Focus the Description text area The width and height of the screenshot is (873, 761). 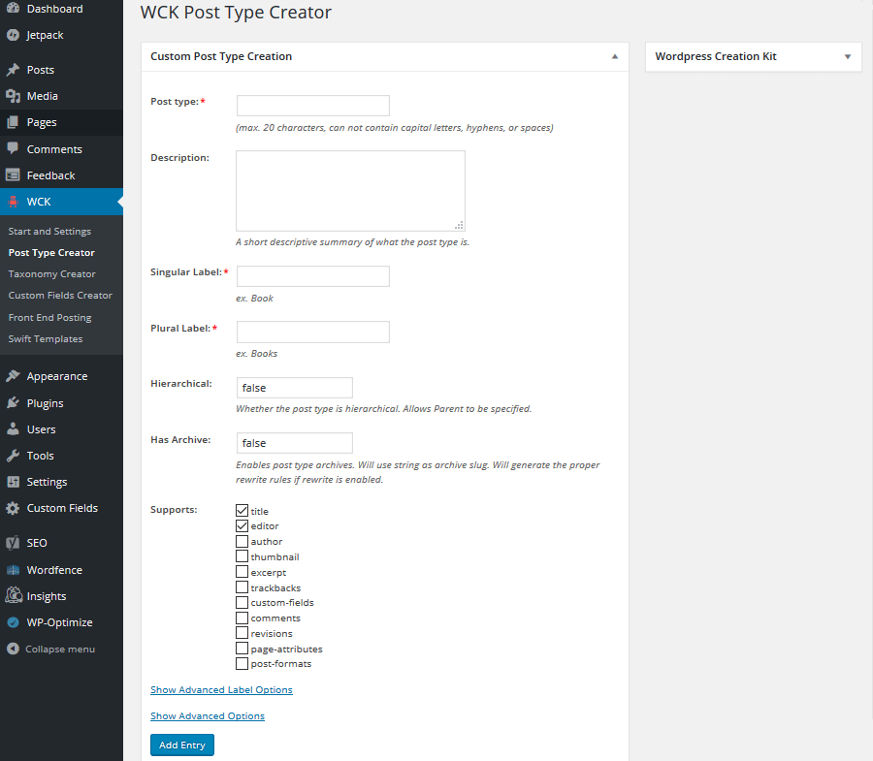(x=350, y=191)
